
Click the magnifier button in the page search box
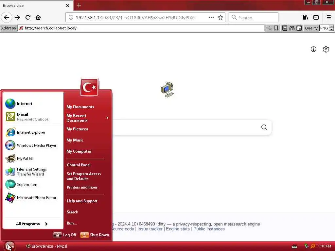(264, 127)
